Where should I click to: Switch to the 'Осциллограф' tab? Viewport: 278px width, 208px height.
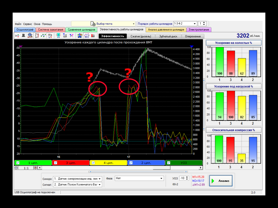click(25, 30)
